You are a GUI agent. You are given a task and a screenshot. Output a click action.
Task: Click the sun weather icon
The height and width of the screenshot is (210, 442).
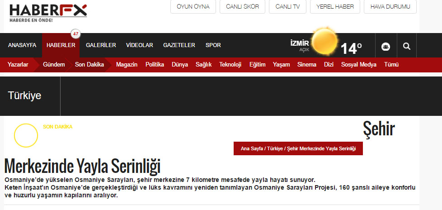324,41
